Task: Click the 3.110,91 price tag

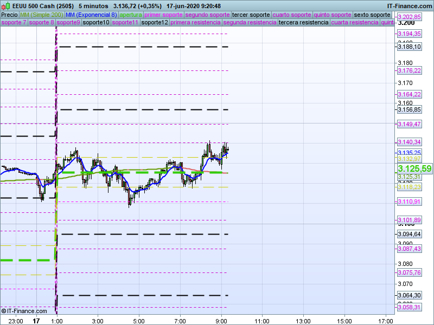Action: pos(409,201)
